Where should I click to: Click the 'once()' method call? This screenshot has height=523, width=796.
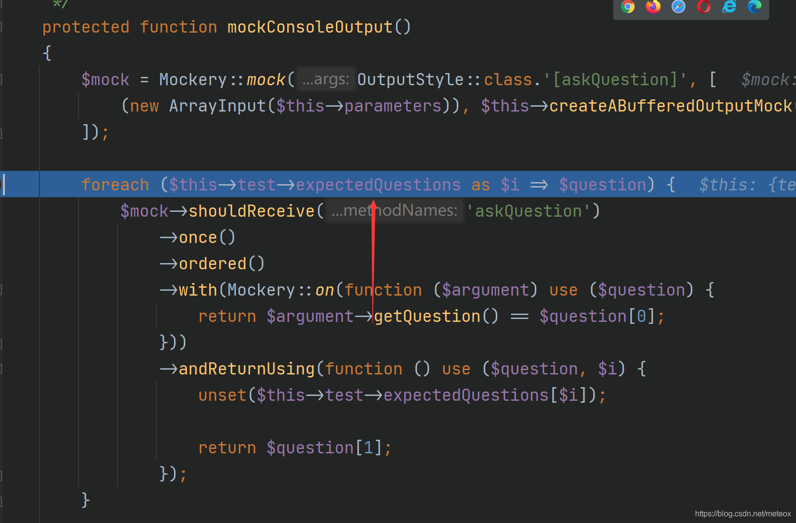click(x=207, y=238)
